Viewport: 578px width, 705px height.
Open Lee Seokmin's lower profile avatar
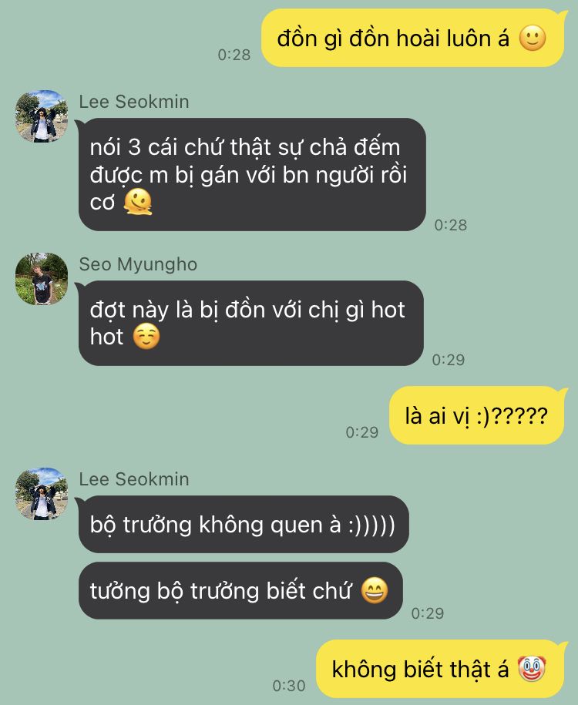(x=42, y=494)
